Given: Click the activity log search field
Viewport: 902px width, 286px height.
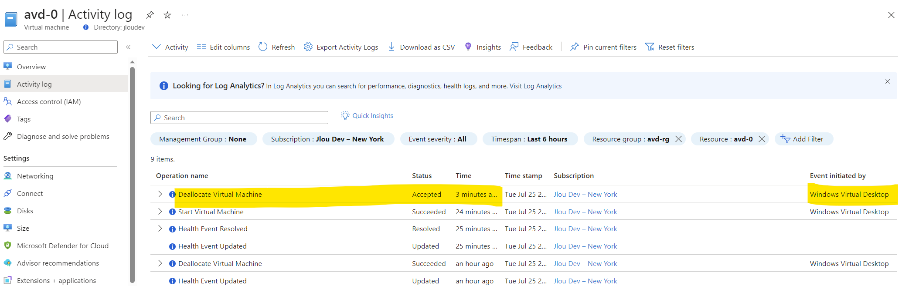Looking at the screenshot, I should tap(239, 118).
